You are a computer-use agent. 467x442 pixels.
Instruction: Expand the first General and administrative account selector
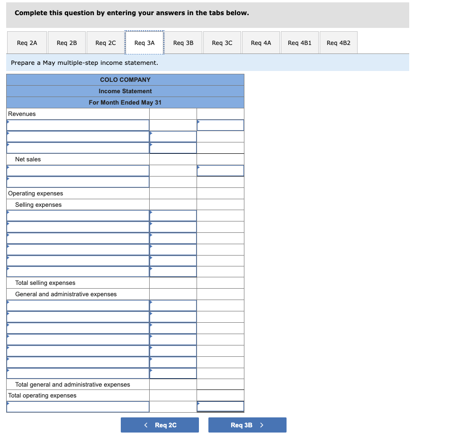point(78,305)
